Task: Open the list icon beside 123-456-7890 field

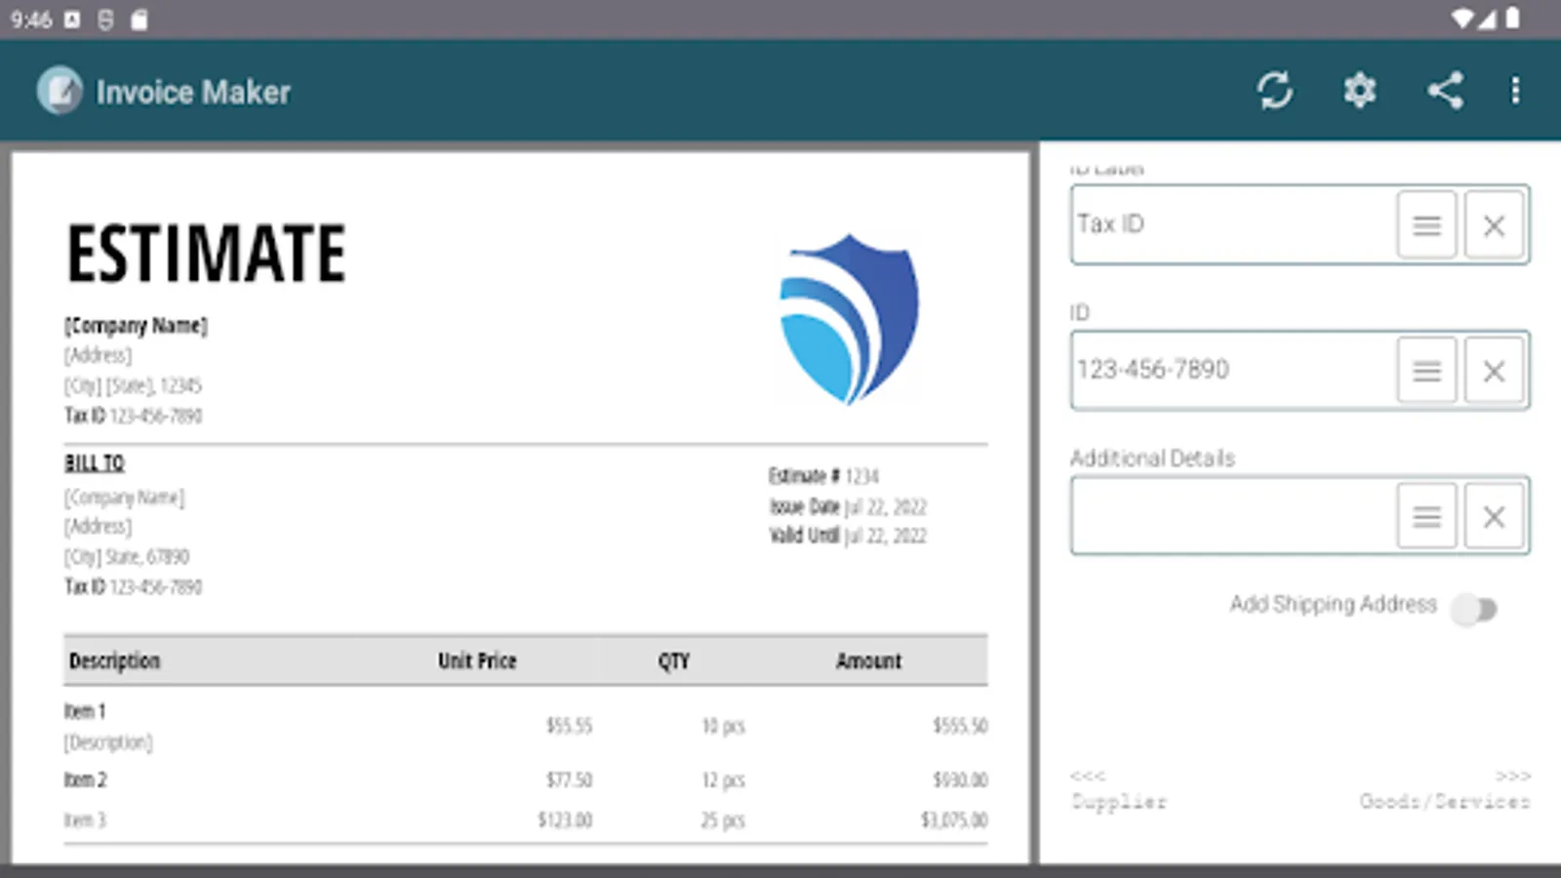Action: tap(1426, 371)
